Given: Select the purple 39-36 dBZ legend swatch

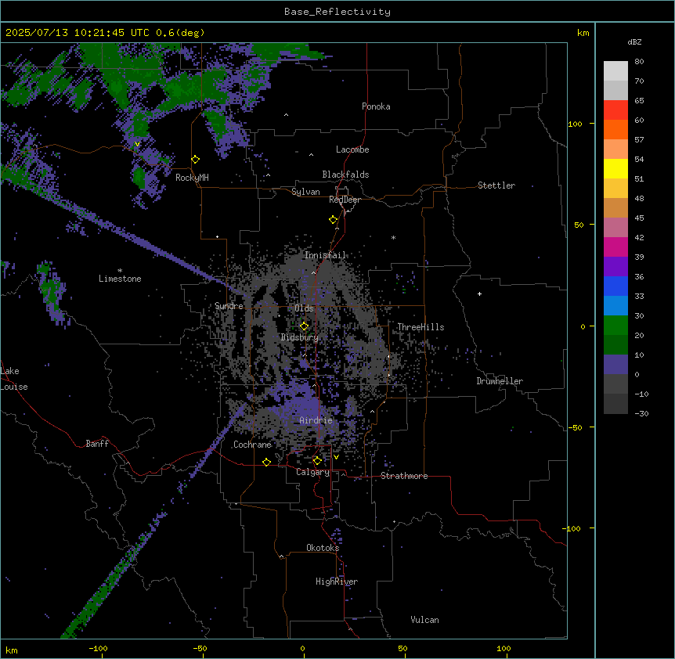Looking at the screenshot, I should pos(615,266).
